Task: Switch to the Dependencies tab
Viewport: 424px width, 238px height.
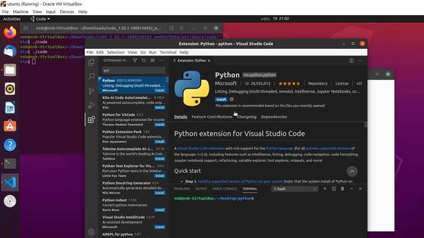Action: [x=274, y=117]
